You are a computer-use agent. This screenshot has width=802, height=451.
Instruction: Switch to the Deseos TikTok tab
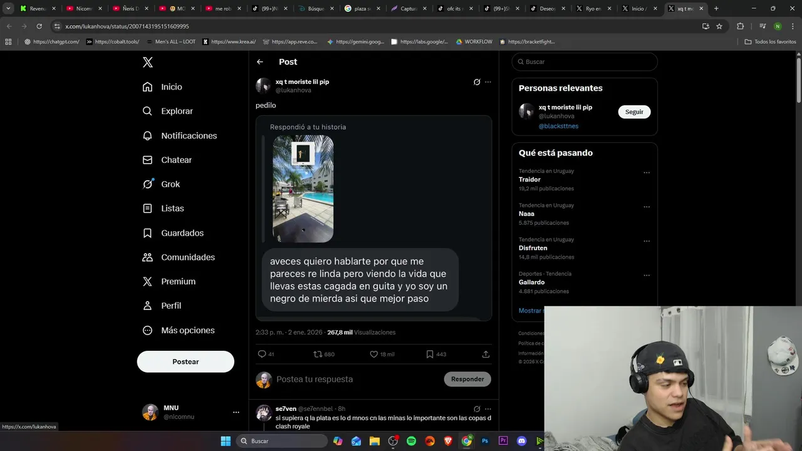[x=548, y=9]
